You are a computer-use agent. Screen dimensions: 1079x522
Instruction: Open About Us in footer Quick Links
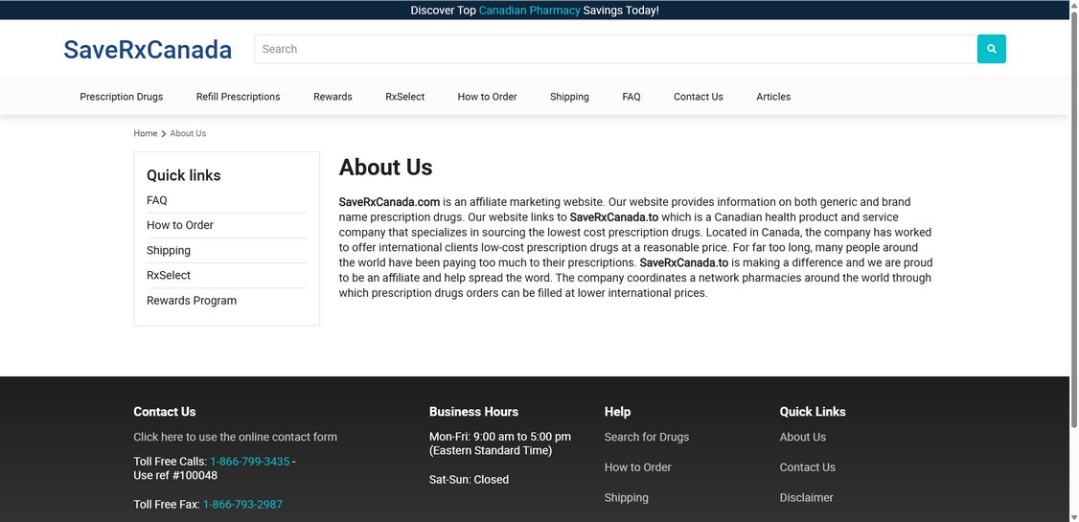click(802, 437)
